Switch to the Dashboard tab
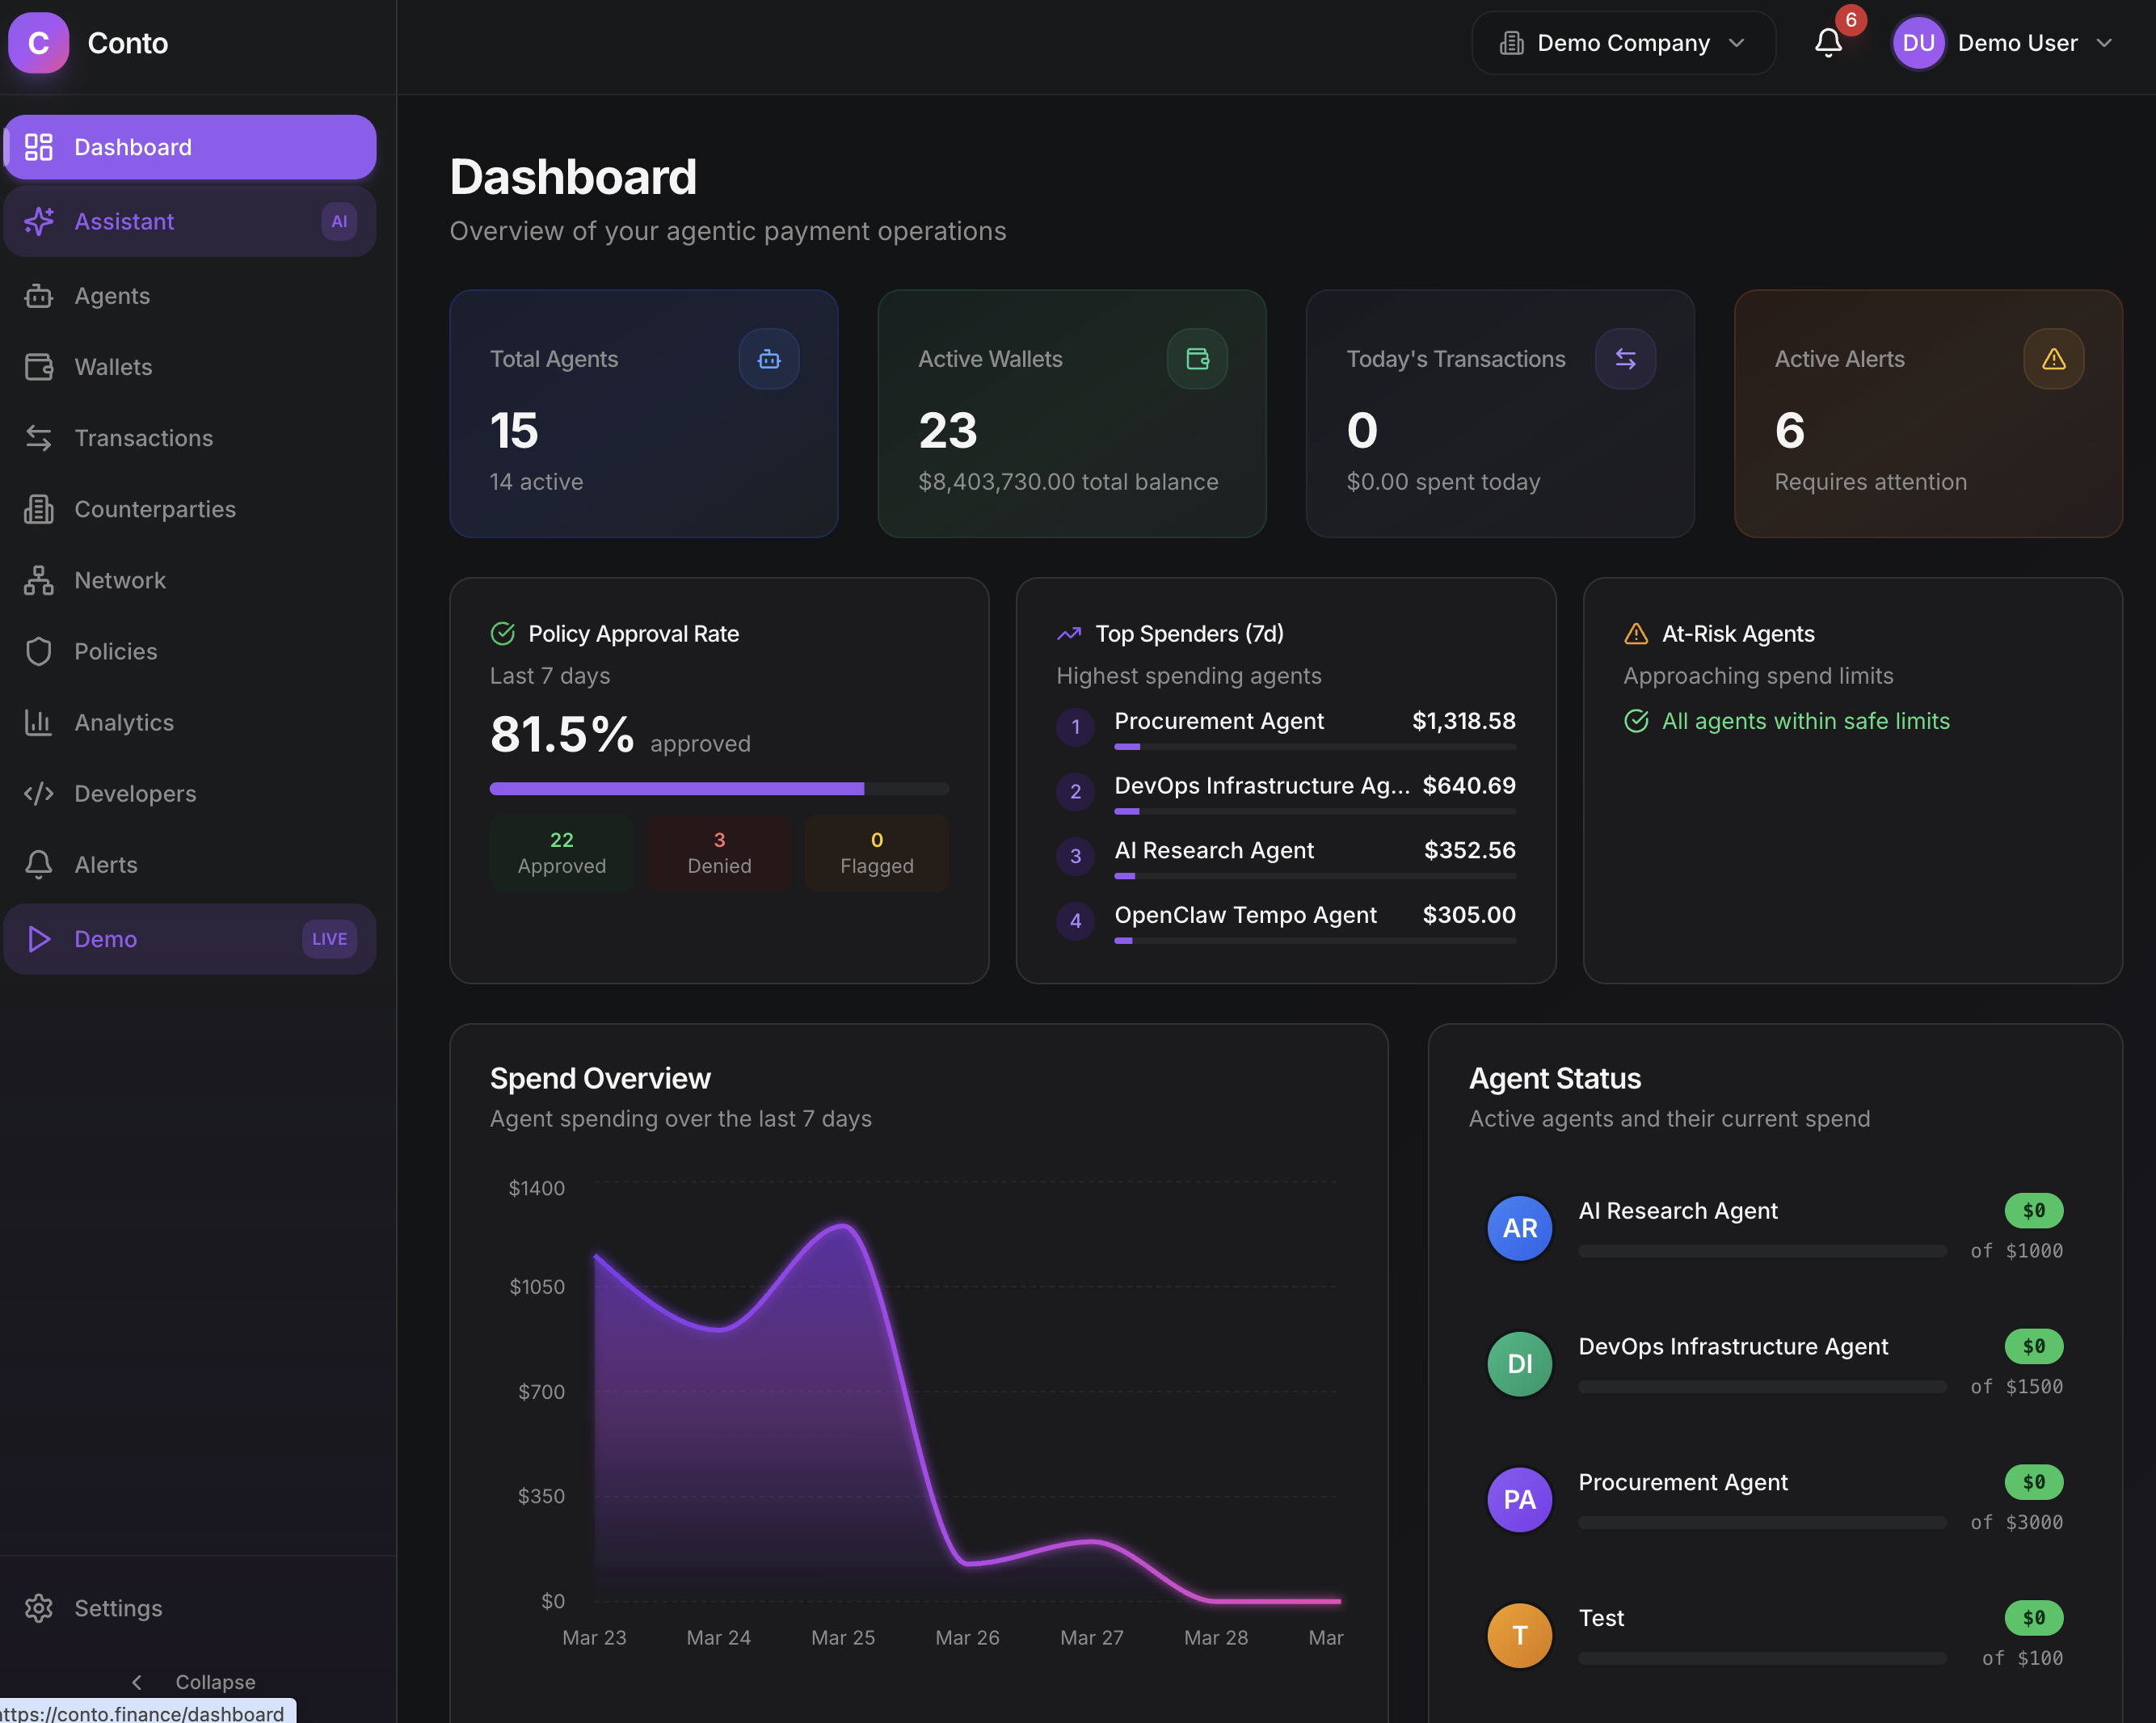Screen dimensions: 2156x1723 [132, 146]
